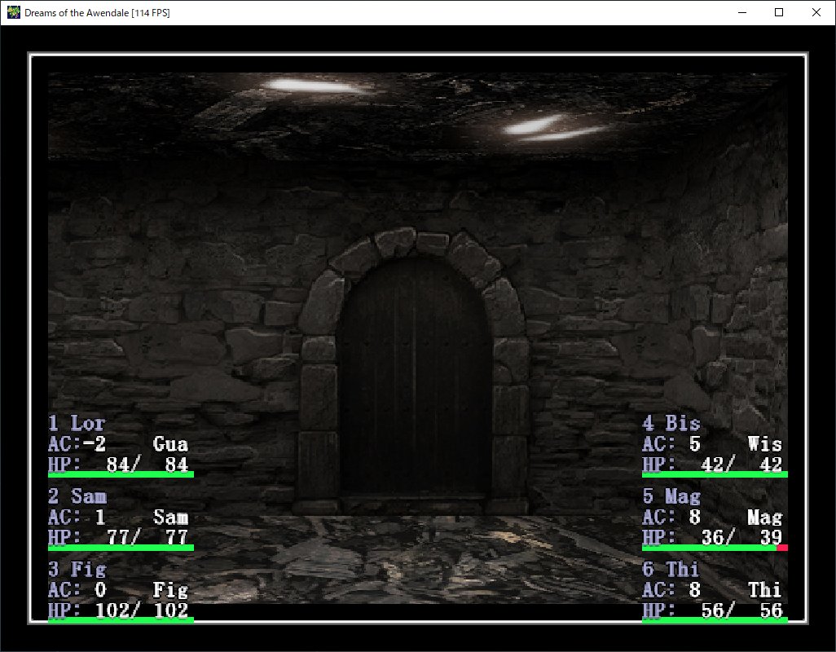Select party member 1 Lor
Image resolution: width=836 pixels, height=652 pixels.
click(77, 423)
